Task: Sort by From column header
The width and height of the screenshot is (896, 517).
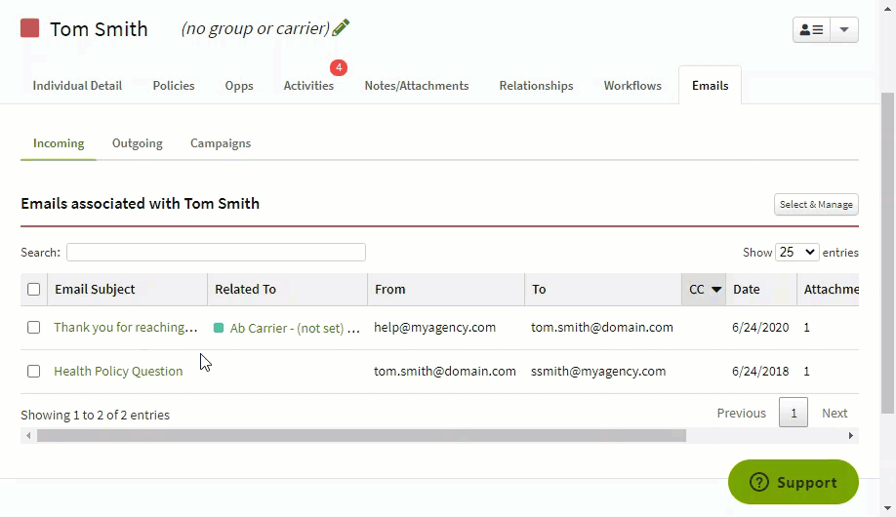Action: [x=446, y=289]
